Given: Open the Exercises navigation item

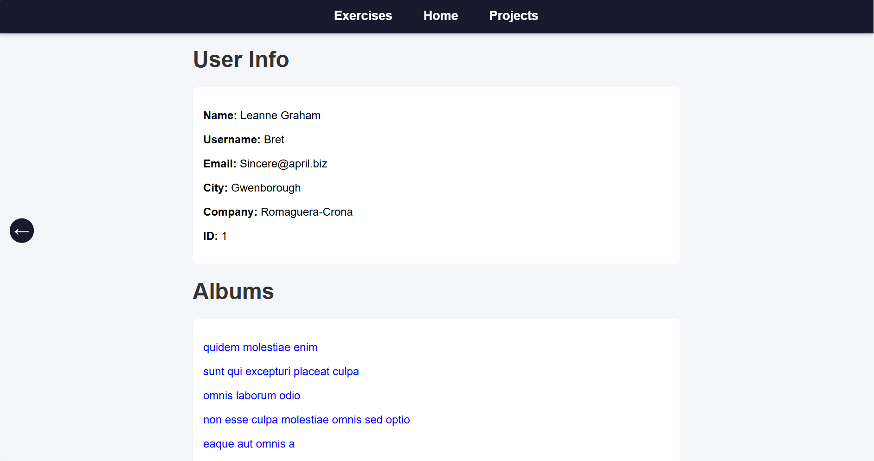Looking at the screenshot, I should tap(363, 16).
